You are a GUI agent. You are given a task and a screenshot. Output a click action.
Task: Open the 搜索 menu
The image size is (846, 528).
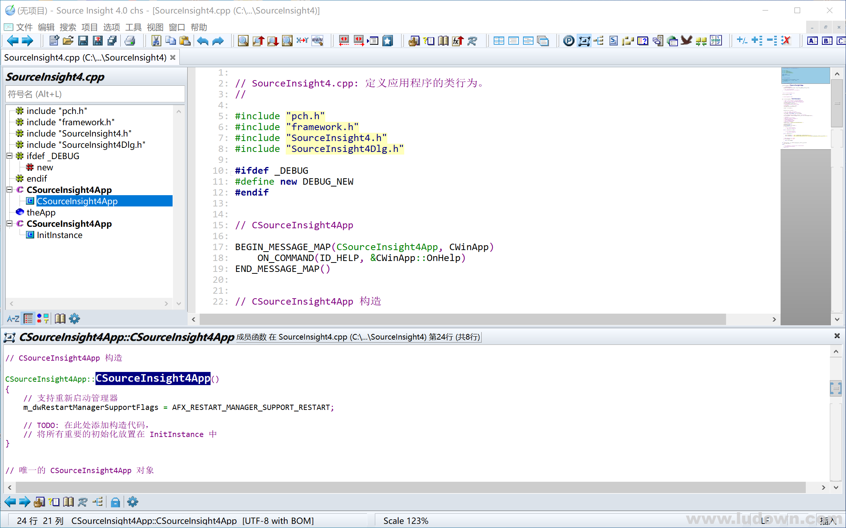(68, 27)
